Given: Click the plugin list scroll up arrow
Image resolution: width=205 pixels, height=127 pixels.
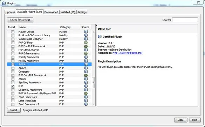Looking at the screenshot, I should click(x=94, y=32).
